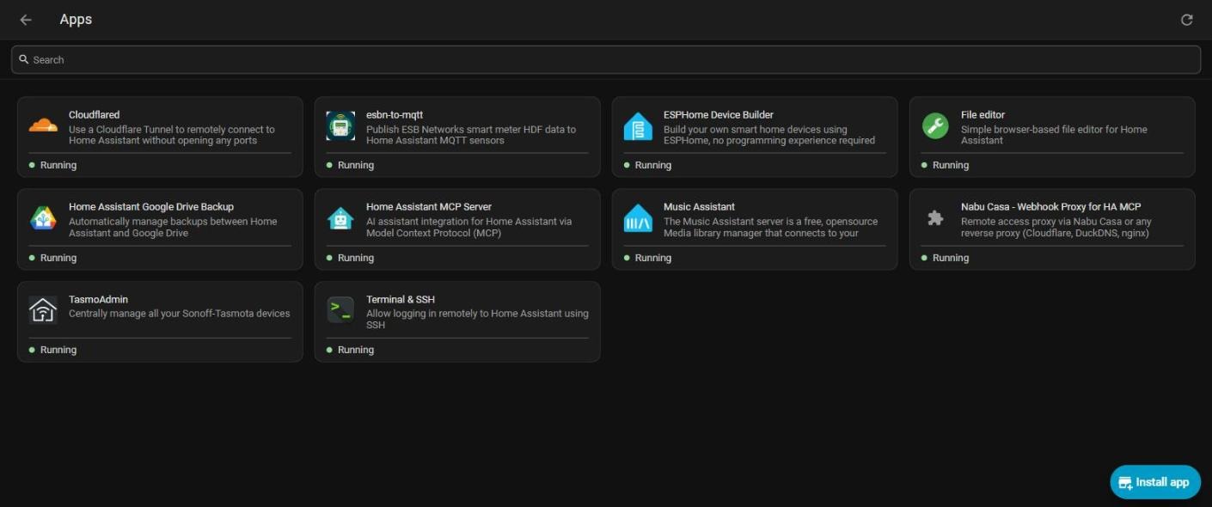Open the Music Assistant title
1212x507 pixels.
(699, 206)
